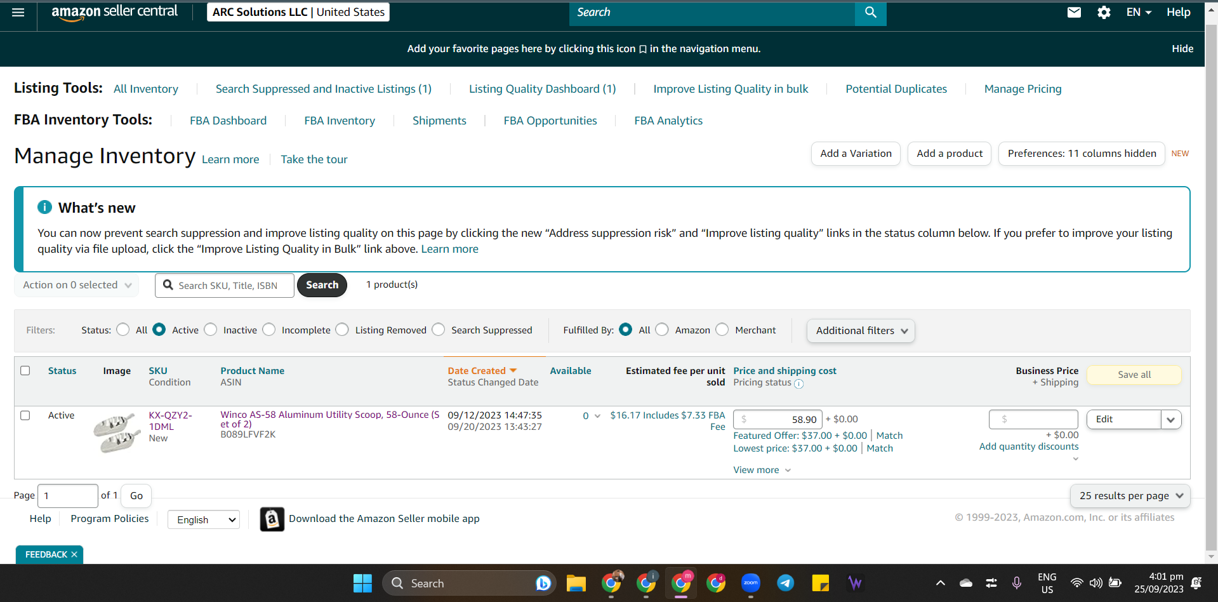Click the What's new info icon
This screenshot has width=1218, height=602.
click(x=44, y=207)
